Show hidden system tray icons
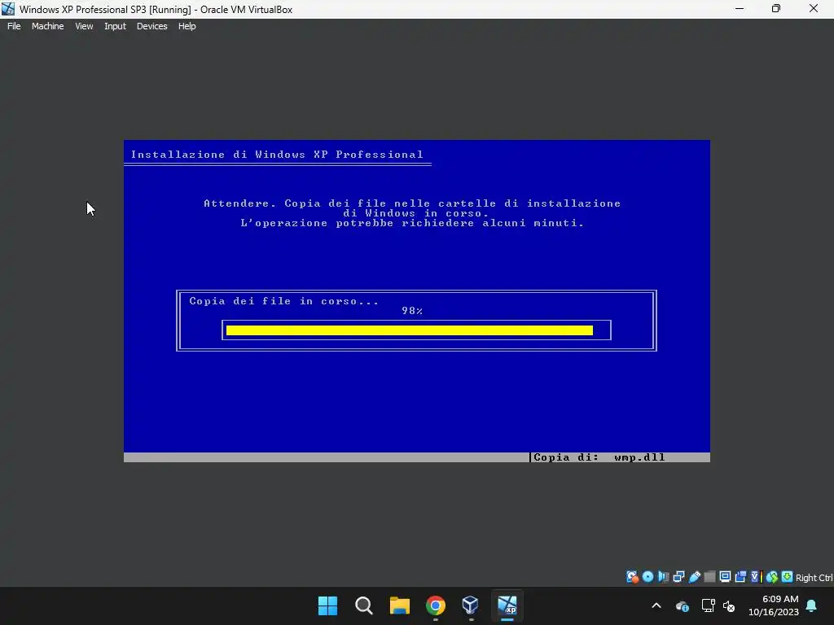834x625 pixels. pos(656,605)
